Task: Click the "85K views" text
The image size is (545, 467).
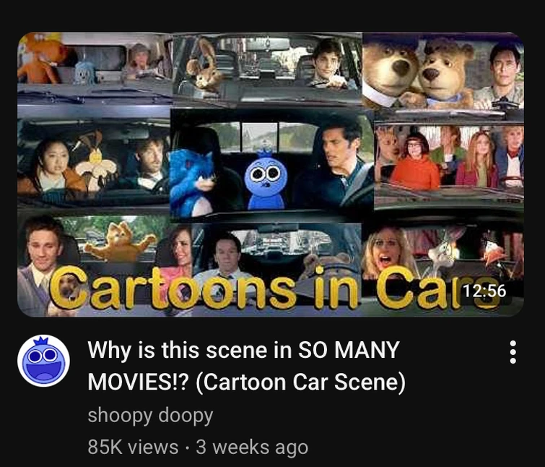Action: click(133, 447)
